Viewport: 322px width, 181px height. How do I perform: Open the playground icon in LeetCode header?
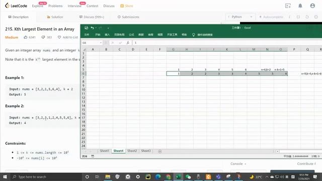(288, 6)
